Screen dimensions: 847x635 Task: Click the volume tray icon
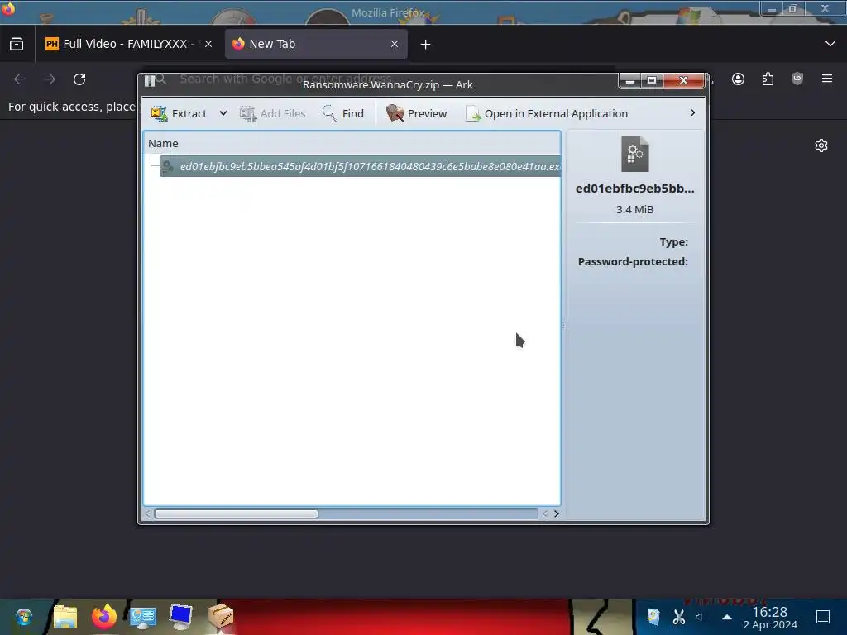coord(700,617)
